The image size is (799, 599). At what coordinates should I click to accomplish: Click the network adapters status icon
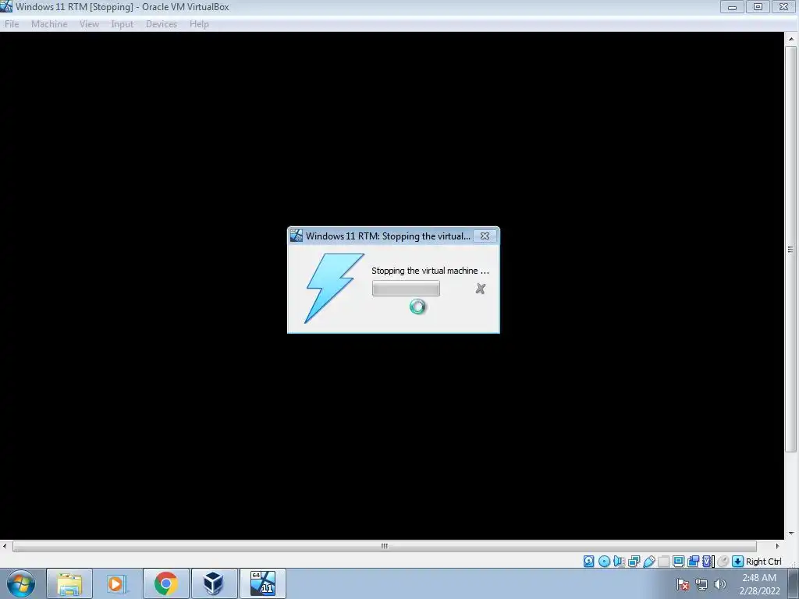coord(634,562)
